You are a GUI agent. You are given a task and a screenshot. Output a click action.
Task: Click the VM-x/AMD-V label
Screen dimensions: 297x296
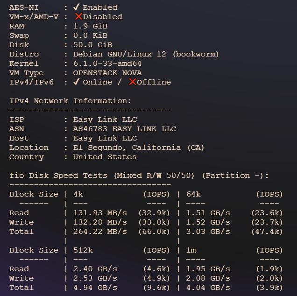[34, 17]
